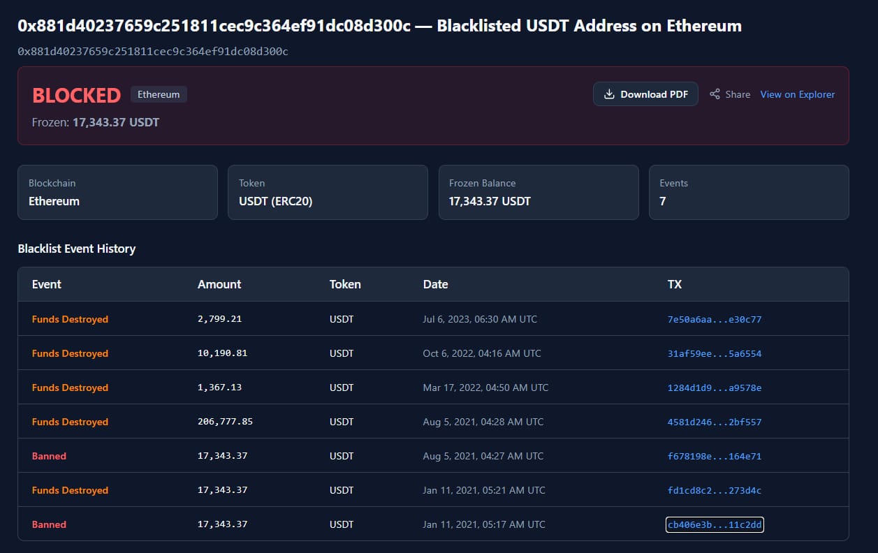Click date Jul 6, 2023, 06:30 AM UTC
The height and width of the screenshot is (553, 878).
click(480, 319)
